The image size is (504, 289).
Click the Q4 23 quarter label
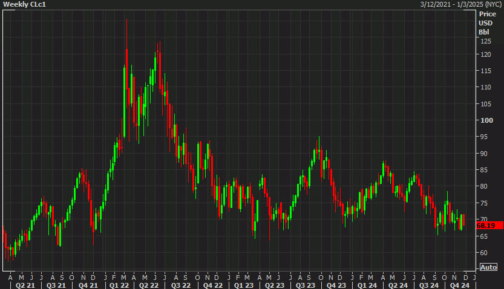336,285
